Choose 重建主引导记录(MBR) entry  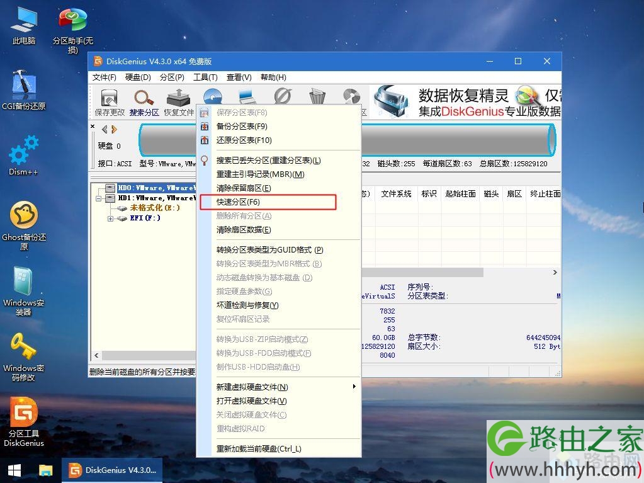279,174
